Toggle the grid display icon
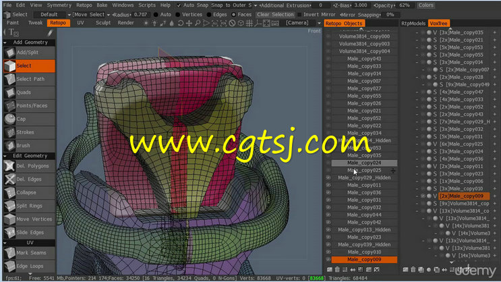 (x=249, y=23)
